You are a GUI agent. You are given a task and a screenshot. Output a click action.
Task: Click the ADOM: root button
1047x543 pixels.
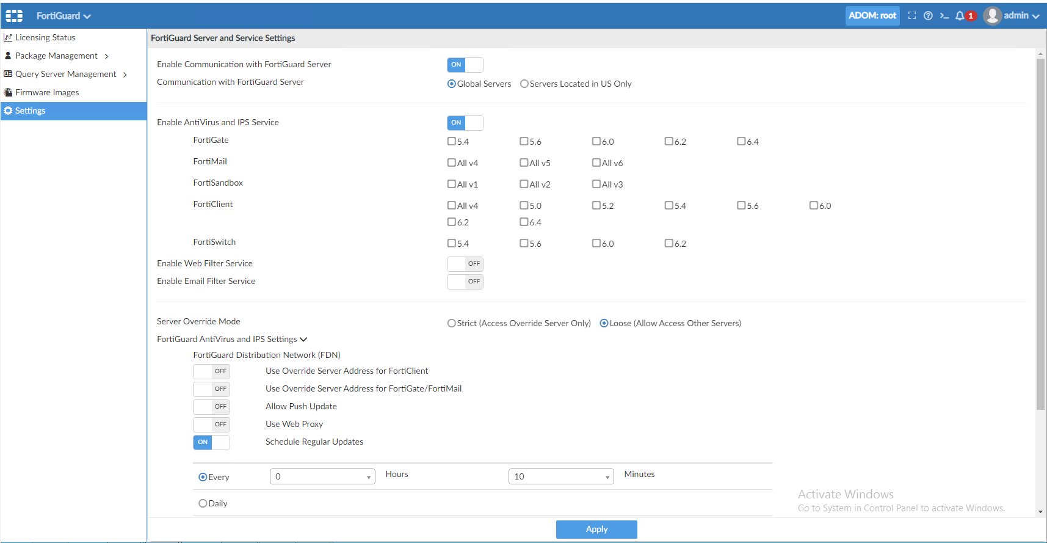872,16
